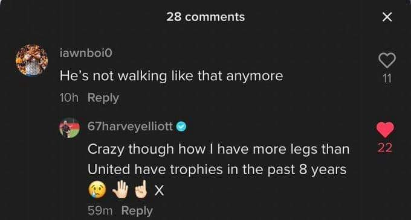Open 67harveyelliott's profile avatar

click(70, 128)
